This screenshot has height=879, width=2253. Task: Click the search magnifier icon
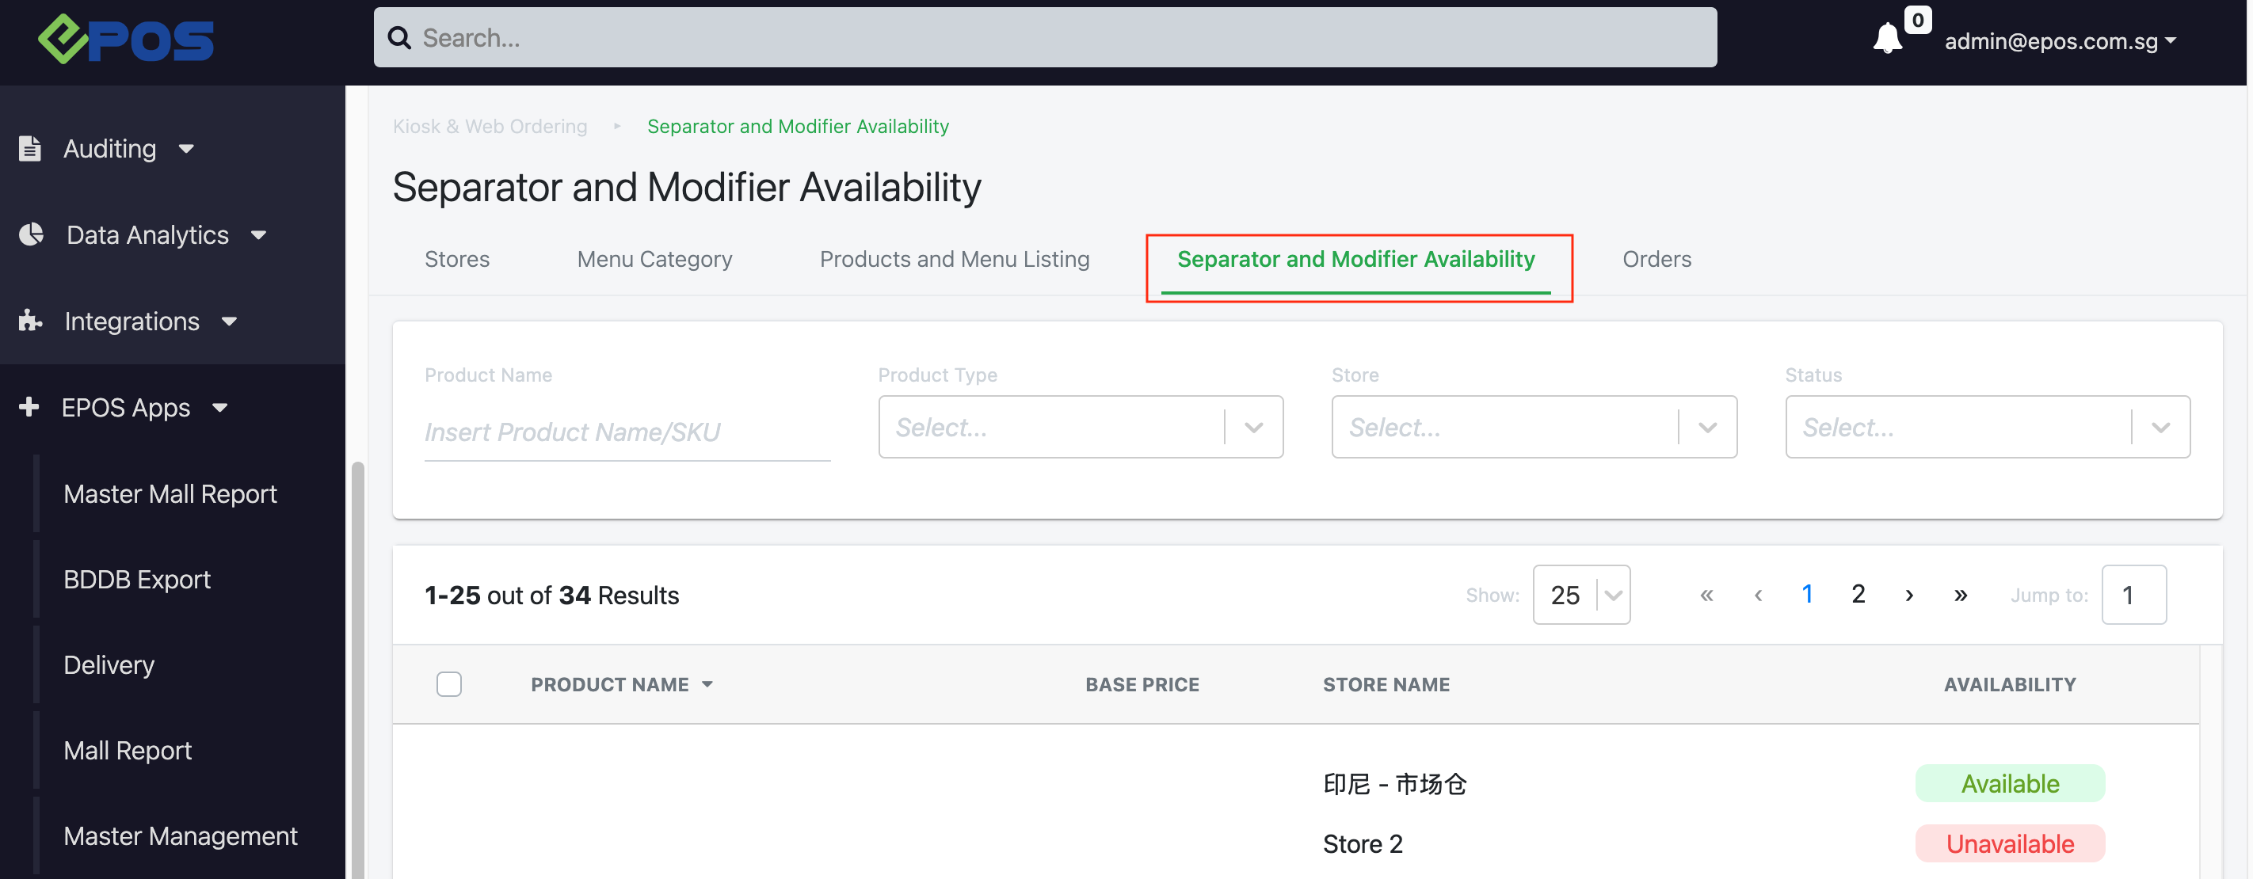point(398,37)
